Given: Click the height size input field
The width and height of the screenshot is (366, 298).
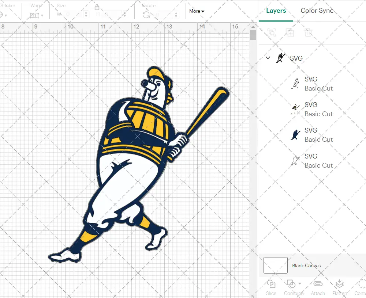Looking at the screenshot, I should coord(112,15).
